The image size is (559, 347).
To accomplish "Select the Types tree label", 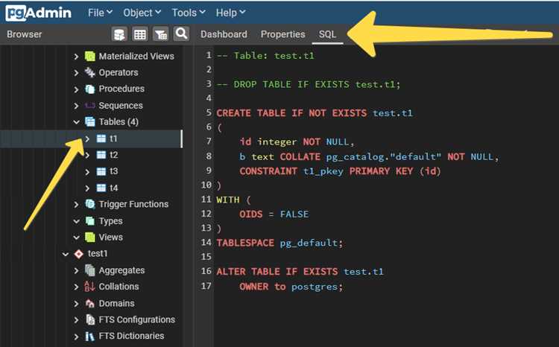I will [x=110, y=221].
